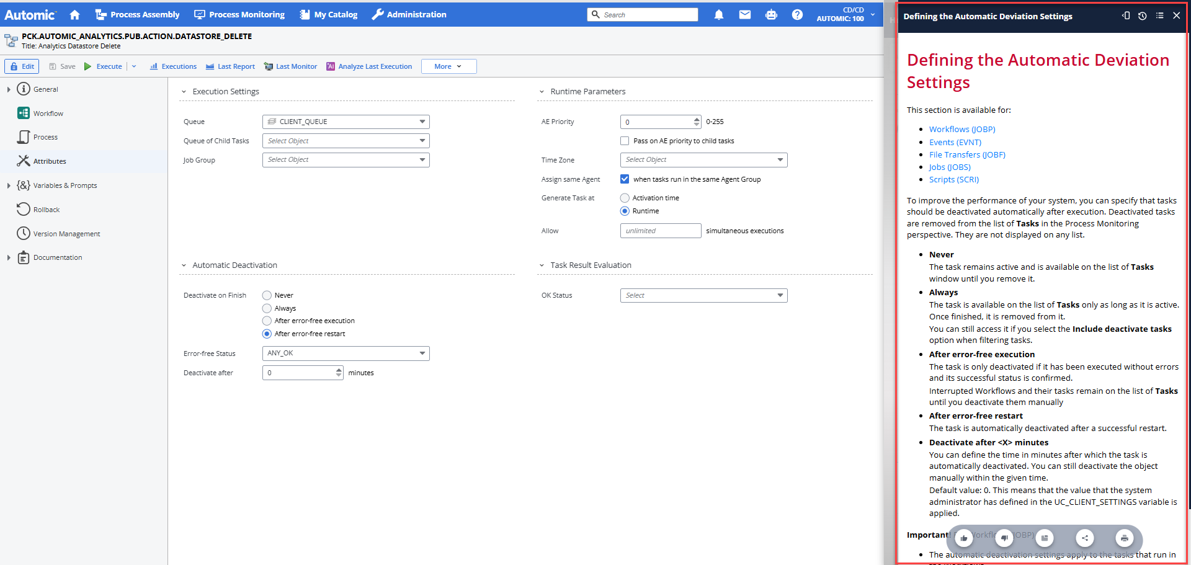Open the Queue dropdown showing CLIENT_QUEUE
The height and width of the screenshot is (565, 1191).
point(346,122)
